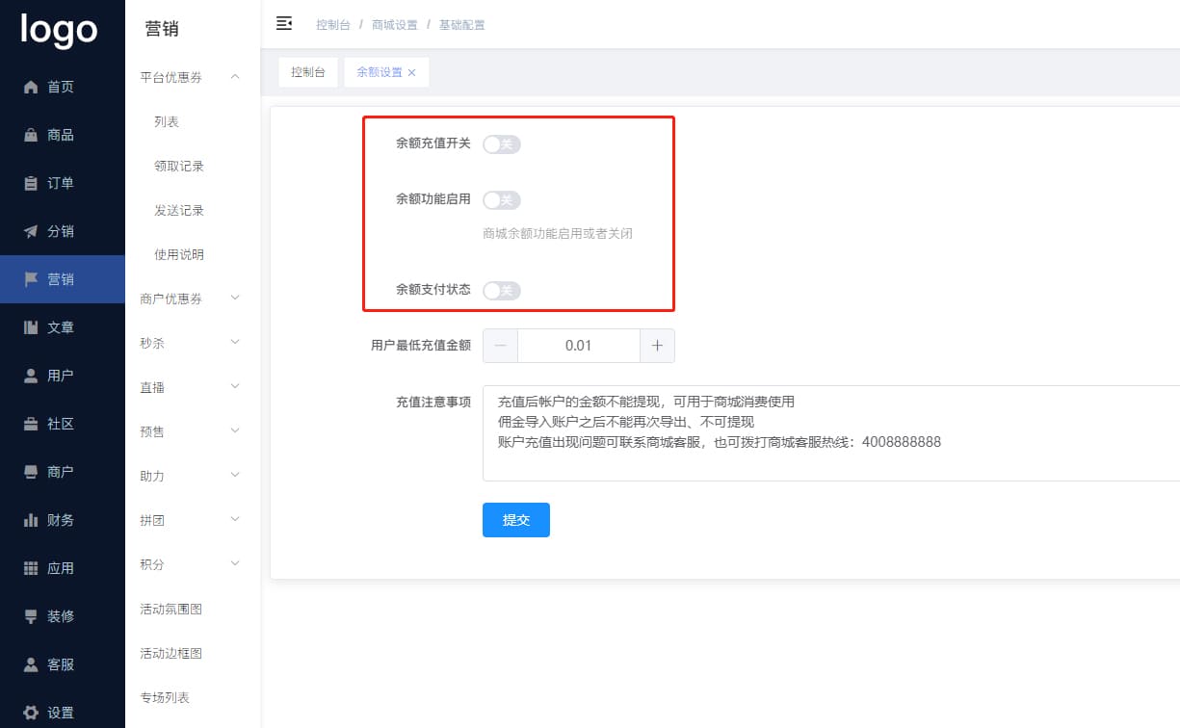This screenshot has width=1180, height=728.
Task: Expand the 商户优惠券 submenu
Action: [x=235, y=299]
